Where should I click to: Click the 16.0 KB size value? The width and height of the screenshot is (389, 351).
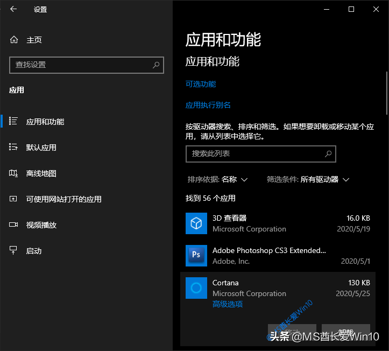[x=358, y=218]
